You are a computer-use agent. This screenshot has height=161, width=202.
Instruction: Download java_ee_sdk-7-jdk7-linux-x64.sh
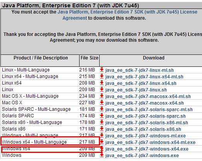point(141,83)
